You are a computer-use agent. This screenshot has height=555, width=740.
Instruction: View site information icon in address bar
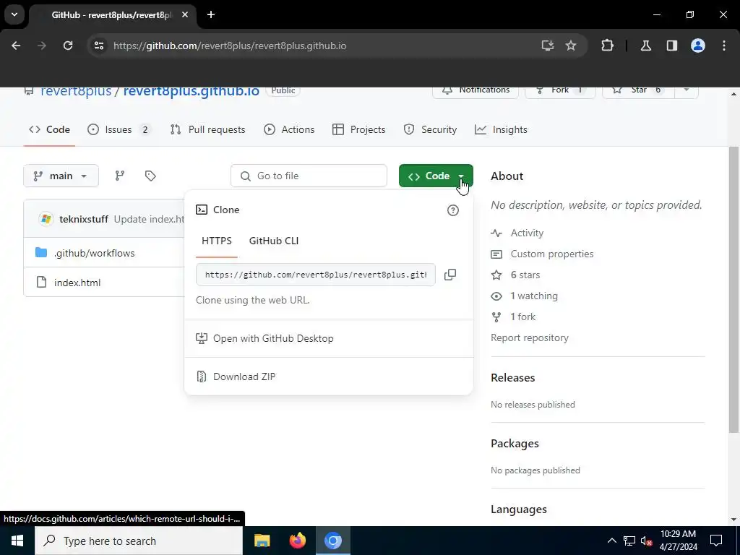click(x=98, y=46)
